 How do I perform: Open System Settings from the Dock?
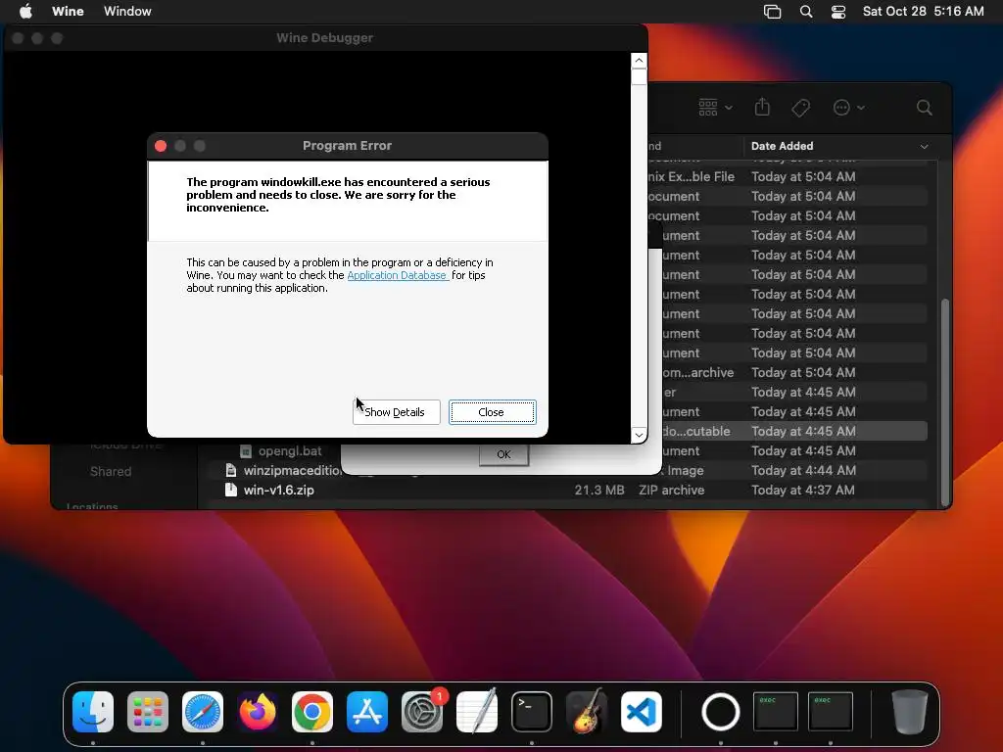[x=422, y=712]
